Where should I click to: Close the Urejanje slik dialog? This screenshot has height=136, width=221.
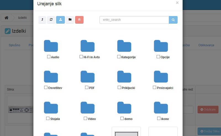point(177,3)
